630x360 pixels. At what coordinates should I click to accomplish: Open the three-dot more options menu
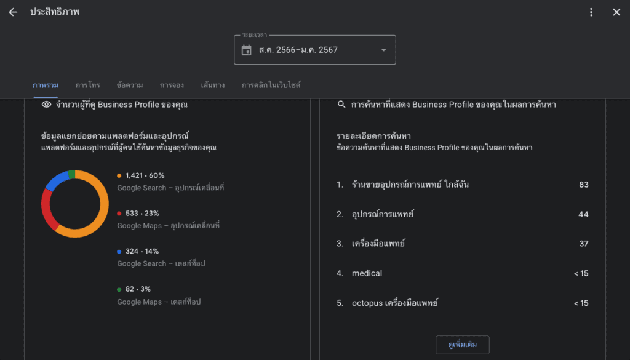coord(591,12)
